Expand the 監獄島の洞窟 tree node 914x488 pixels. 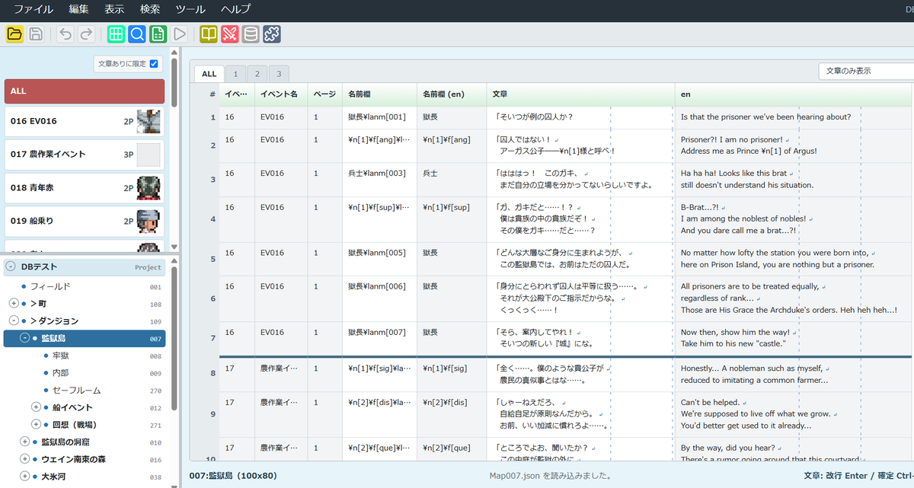[x=24, y=442]
